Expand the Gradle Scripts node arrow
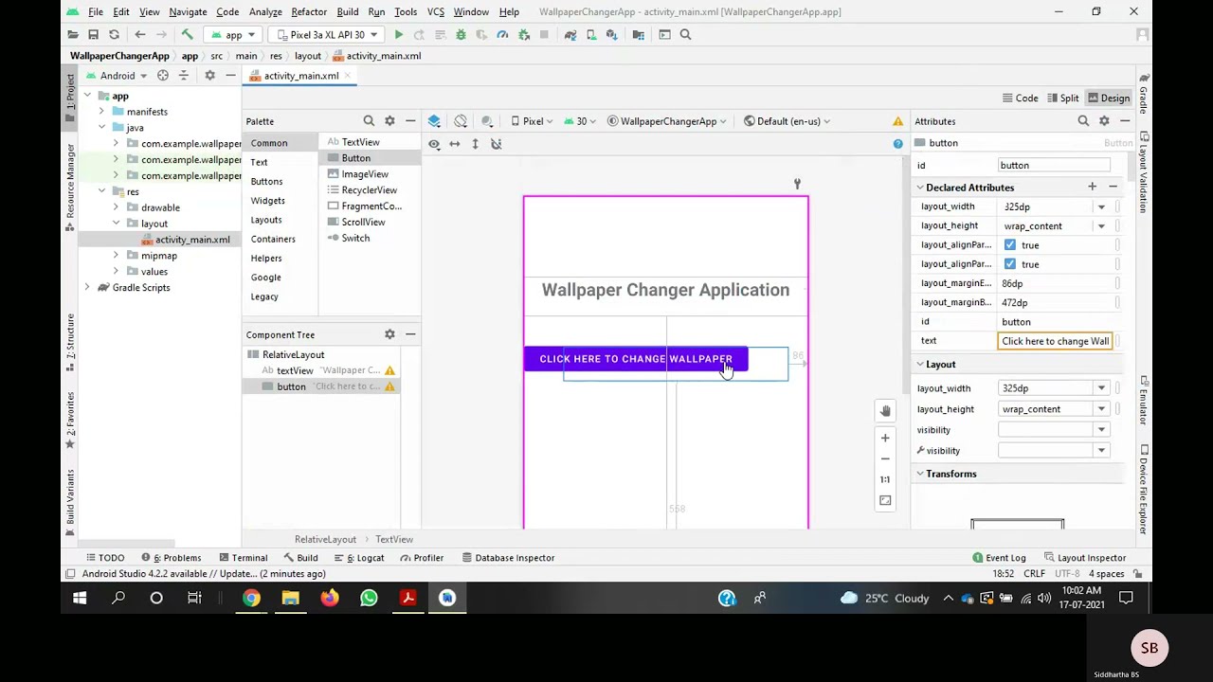This screenshot has width=1213, height=682. (x=87, y=288)
